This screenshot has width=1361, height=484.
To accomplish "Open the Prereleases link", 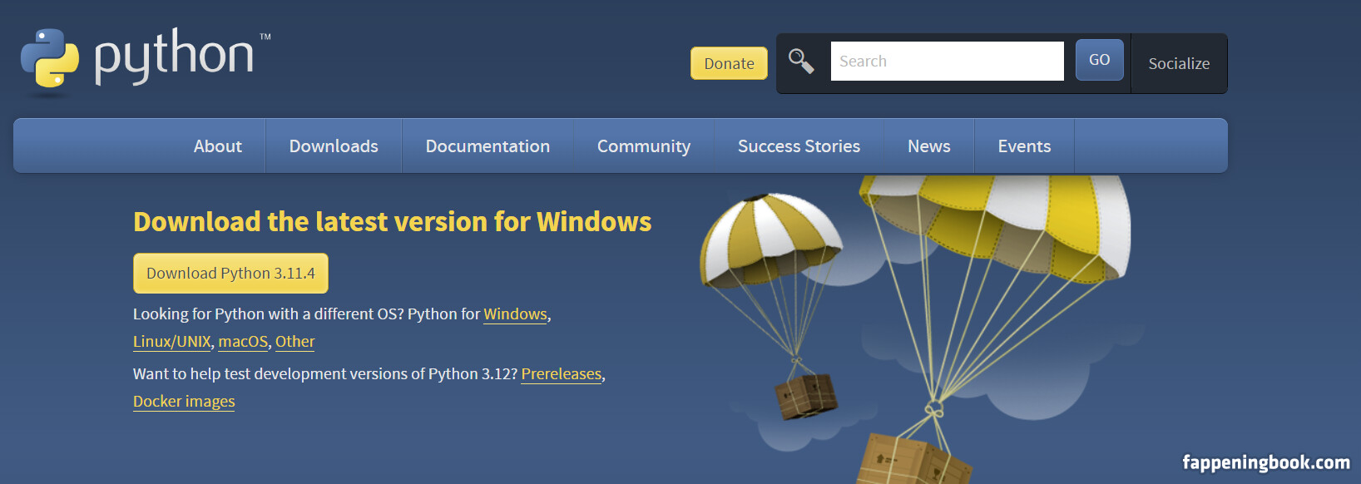I will point(561,374).
